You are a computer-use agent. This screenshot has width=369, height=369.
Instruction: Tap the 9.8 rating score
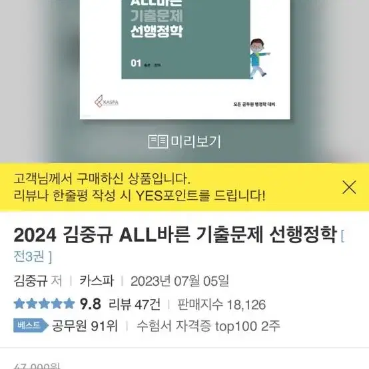(91, 304)
